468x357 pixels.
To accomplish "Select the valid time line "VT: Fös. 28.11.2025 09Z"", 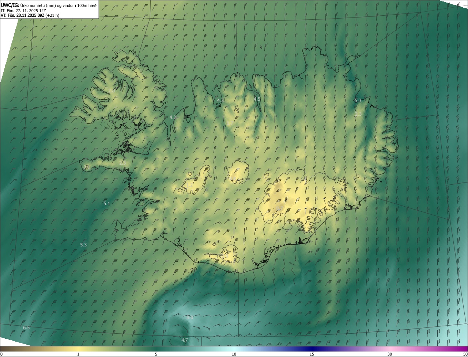I will (22, 15).
